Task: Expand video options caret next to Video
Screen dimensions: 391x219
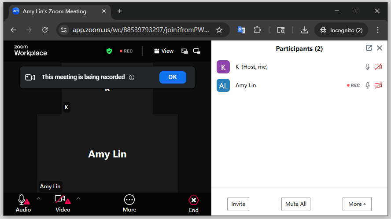Action: tap(78, 199)
